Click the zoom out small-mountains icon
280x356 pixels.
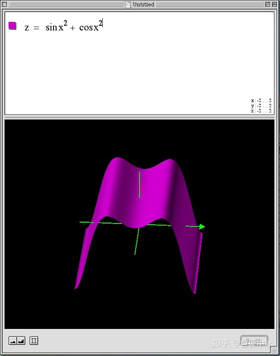click(13, 341)
